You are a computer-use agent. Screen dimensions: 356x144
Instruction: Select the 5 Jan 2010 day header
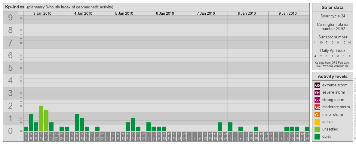[124, 13]
